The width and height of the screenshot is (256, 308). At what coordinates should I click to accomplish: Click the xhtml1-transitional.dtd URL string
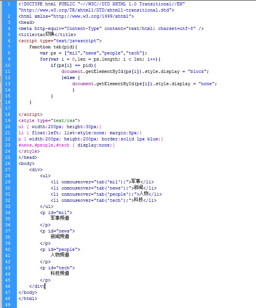(96, 10)
